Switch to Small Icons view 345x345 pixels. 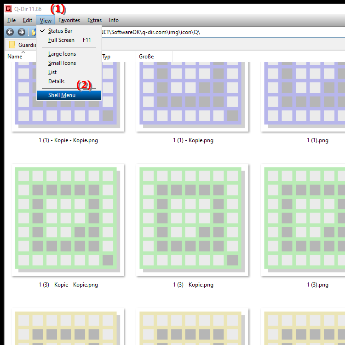[x=69, y=63]
